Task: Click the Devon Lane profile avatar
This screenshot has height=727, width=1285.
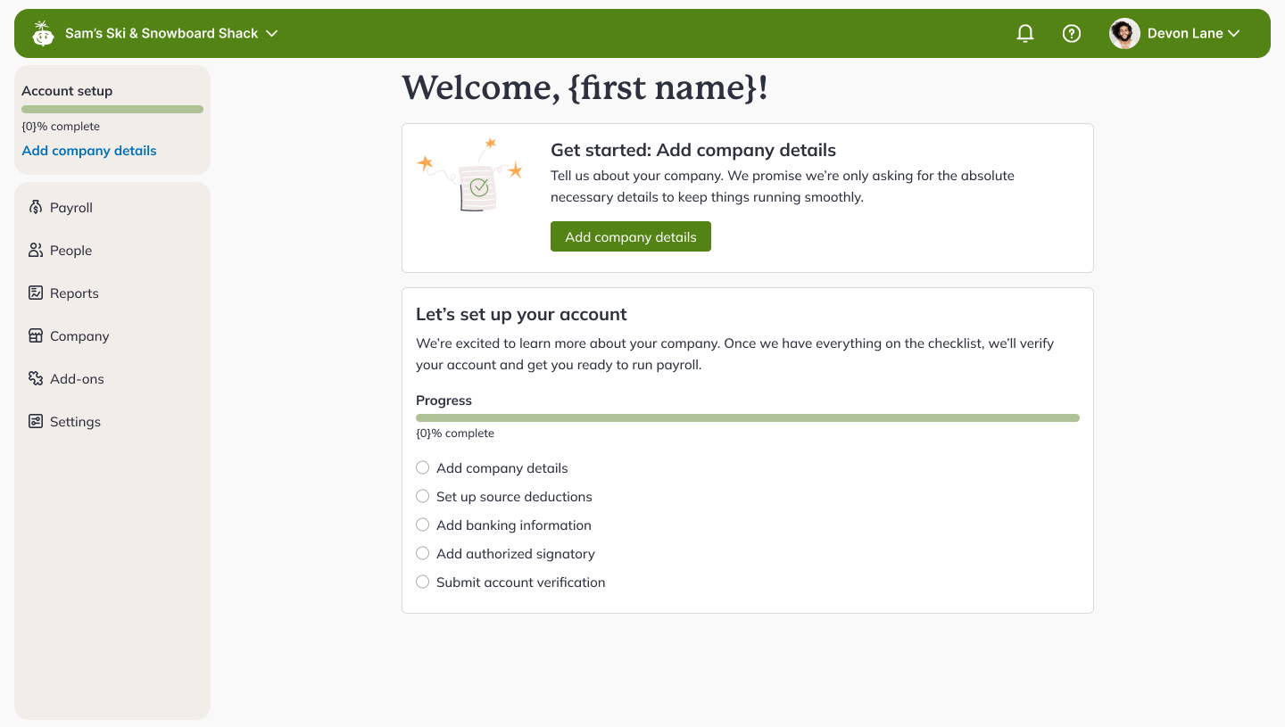Action: [x=1124, y=33]
